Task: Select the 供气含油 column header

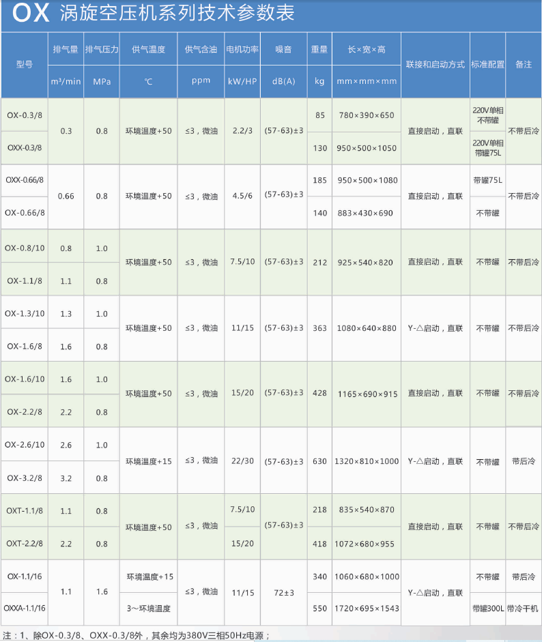Action: (201, 49)
